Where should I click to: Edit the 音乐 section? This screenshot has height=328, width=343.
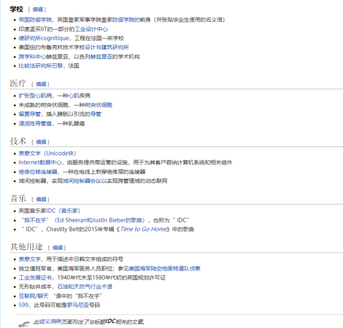tap(41, 200)
